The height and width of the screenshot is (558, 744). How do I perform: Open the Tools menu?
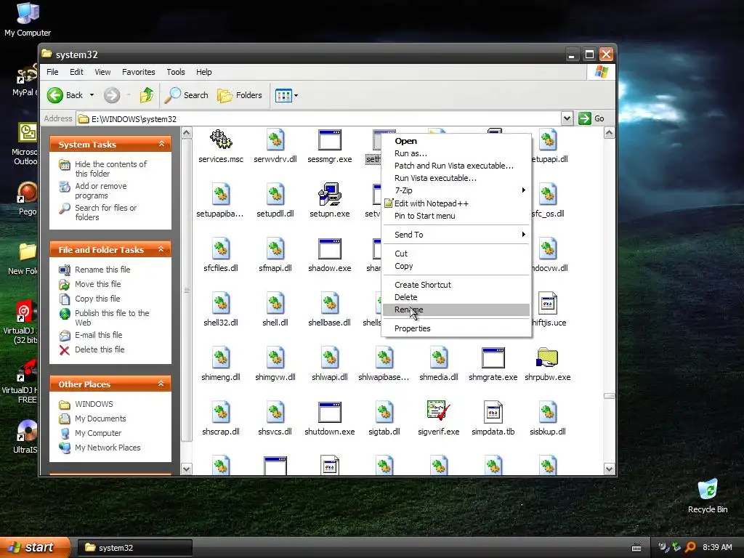tap(176, 72)
